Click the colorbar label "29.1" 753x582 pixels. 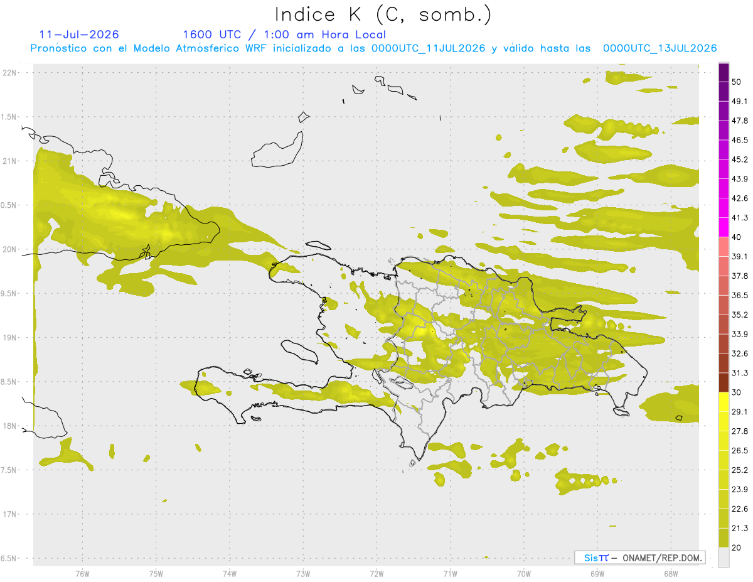coord(740,412)
